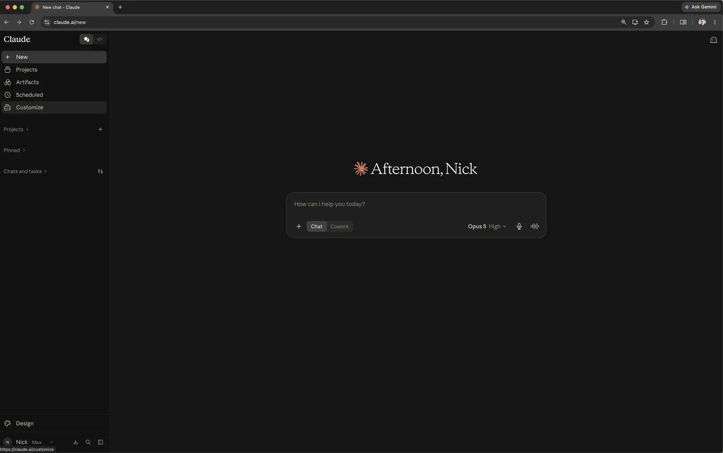The height and width of the screenshot is (453, 723).
Task: Start an incognito chat with the ghost icon
Action: click(x=714, y=40)
